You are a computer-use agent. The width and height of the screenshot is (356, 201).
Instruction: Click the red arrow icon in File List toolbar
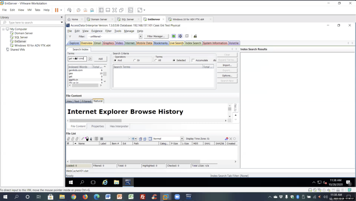pos(226,139)
